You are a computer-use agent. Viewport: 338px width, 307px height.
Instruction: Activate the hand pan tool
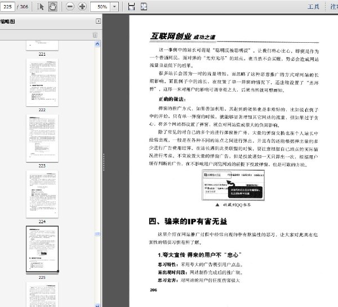(x=52, y=6)
